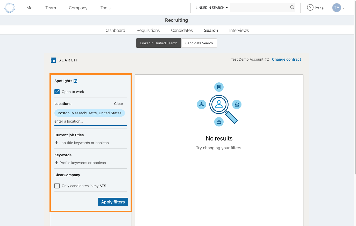
Task: Go to the Candidates tab
Action: 182,30
